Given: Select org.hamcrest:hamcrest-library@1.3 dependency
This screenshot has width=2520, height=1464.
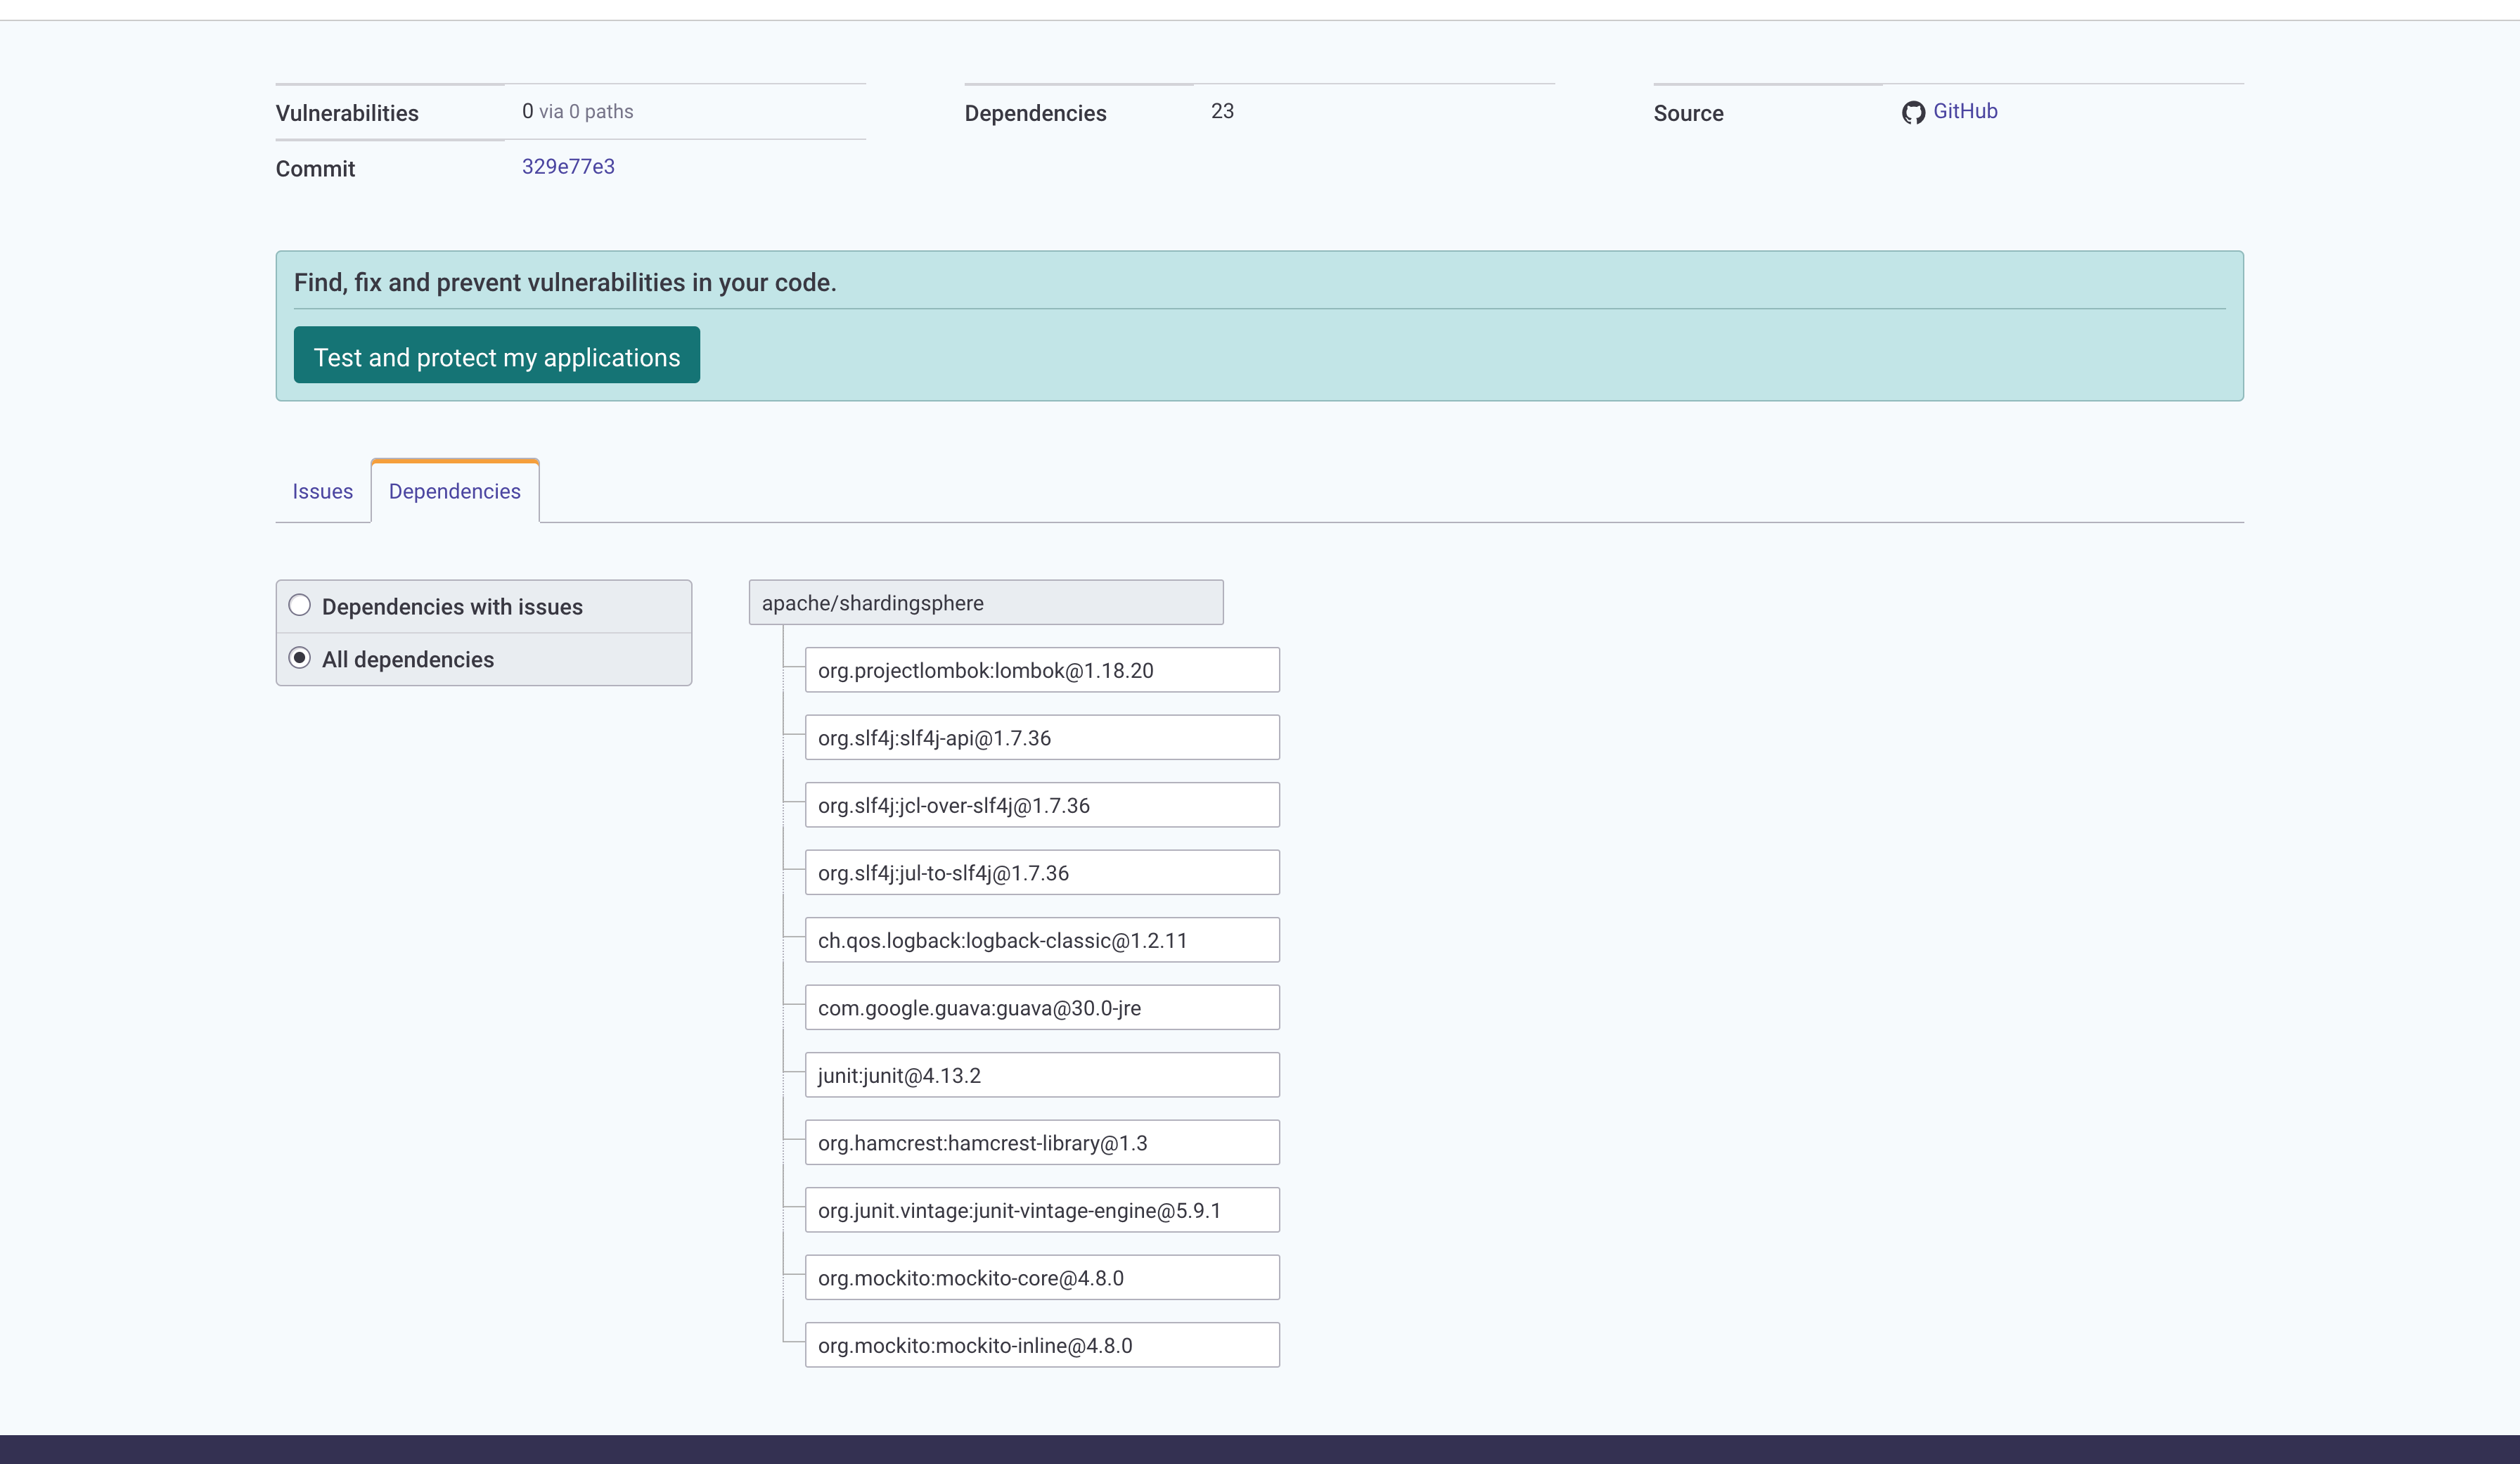Looking at the screenshot, I should coord(1041,1142).
